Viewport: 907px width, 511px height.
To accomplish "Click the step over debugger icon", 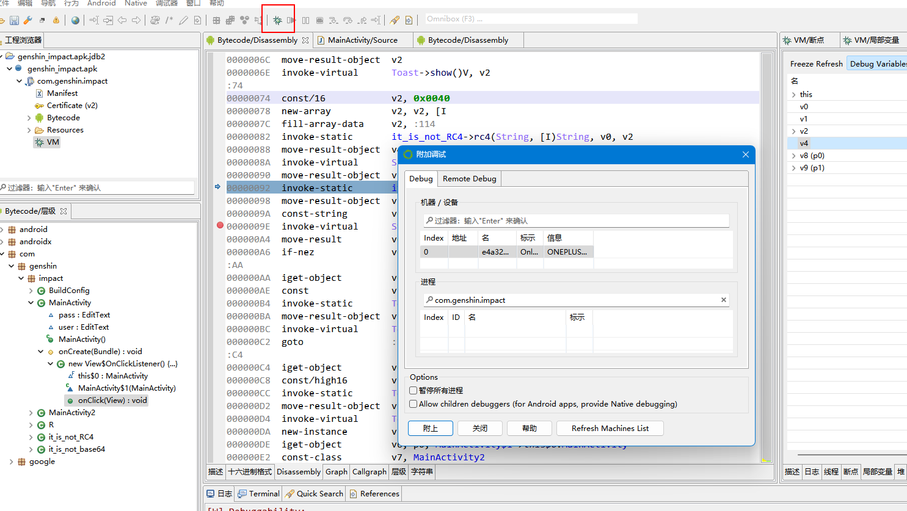I will click(x=348, y=20).
